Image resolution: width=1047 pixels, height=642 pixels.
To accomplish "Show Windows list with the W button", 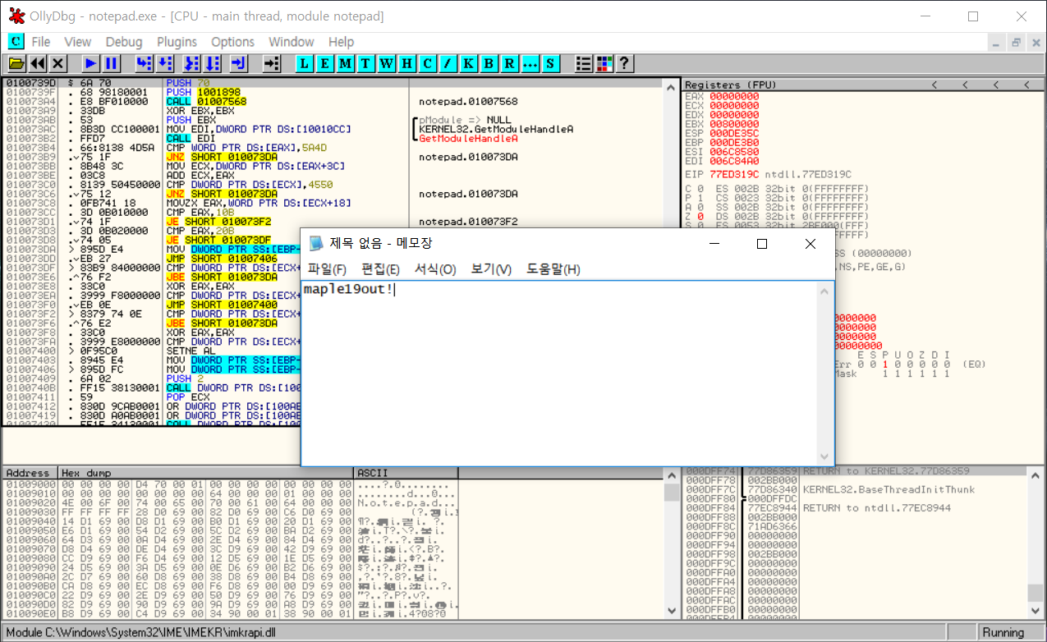I will (387, 63).
